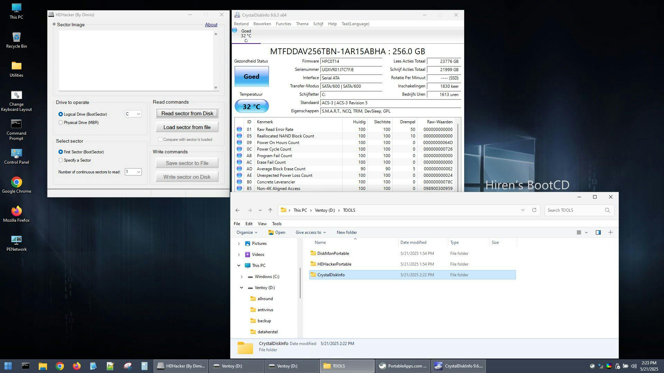Enable Compare with sector/s loaded
Viewport: 664px width, 373px height.
160,140
